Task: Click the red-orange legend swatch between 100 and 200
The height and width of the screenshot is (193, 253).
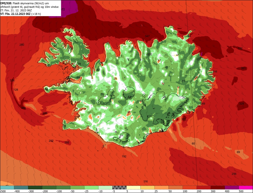Action: pos(189,187)
